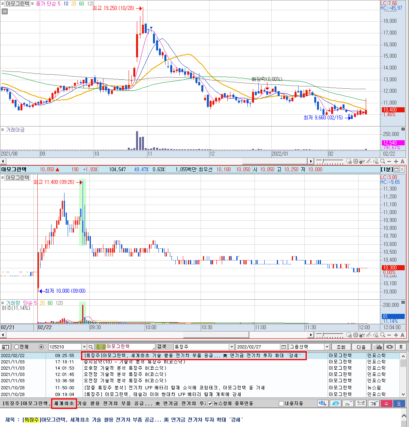Open chart layout icon in the daily chart toolbar
Viewport: 409px width, 427px height.
[349, 161]
